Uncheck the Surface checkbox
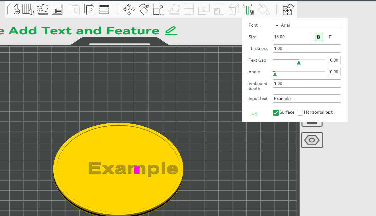Screen dimensions: 376x216 pos(276,112)
